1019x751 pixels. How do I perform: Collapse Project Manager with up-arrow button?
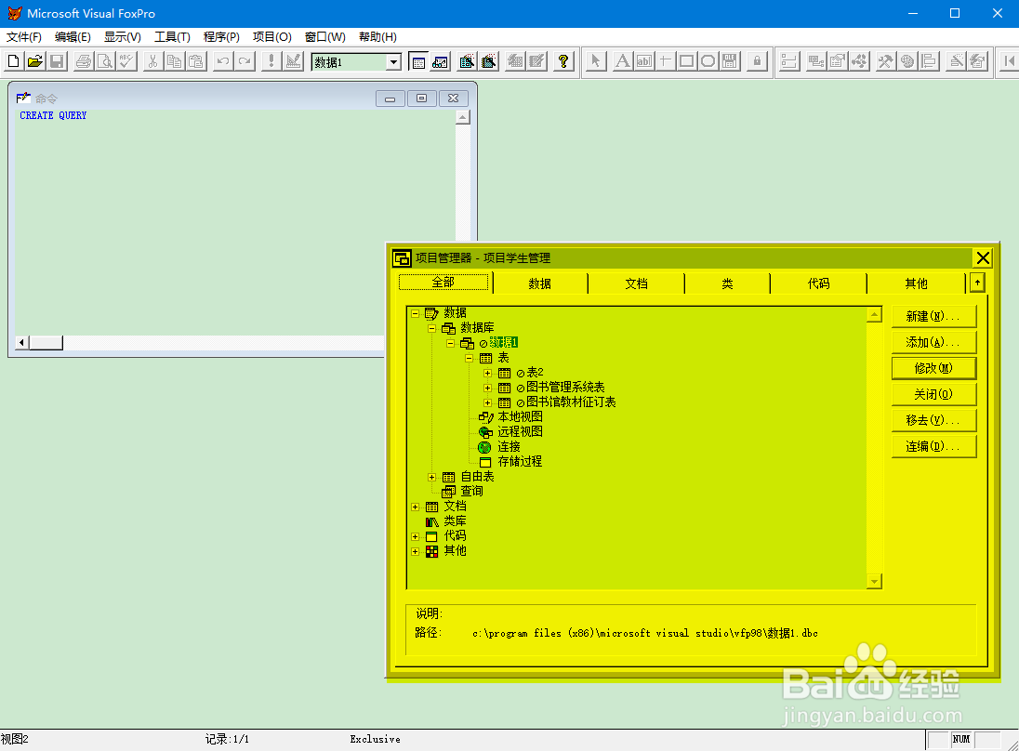pyautogui.click(x=977, y=283)
